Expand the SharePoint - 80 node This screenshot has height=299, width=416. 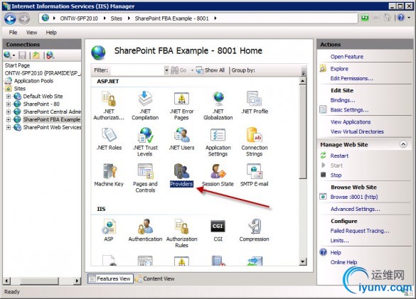[x=9, y=104]
